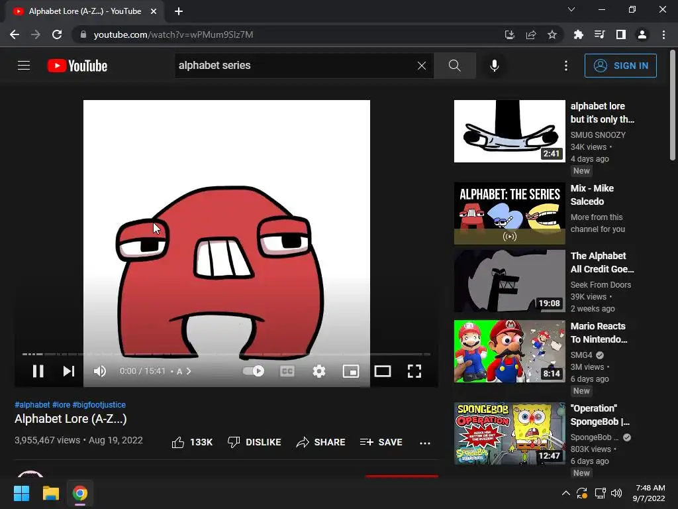Mute the video volume

click(100, 371)
